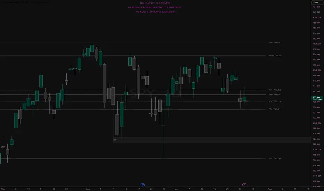Click the PWH 755.58 level label
The width and height of the screenshot is (324, 191).
coord(275,56)
